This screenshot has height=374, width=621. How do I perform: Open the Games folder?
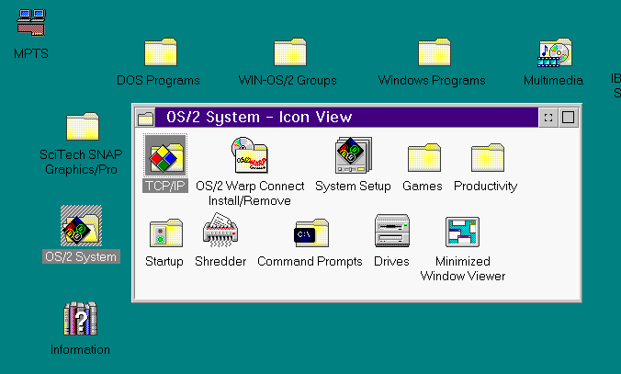pyautogui.click(x=424, y=157)
